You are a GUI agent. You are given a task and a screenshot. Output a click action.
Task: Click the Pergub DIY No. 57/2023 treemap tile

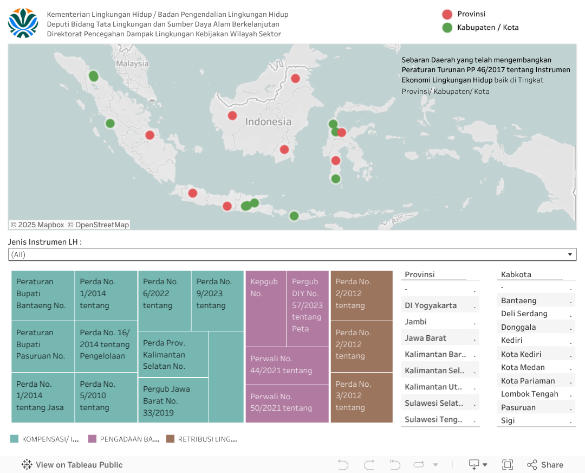point(308,308)
